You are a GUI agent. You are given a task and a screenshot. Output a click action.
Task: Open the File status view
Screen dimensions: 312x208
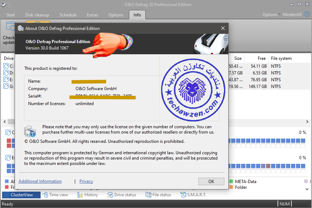pyautogui.click(x=158, y=195)
